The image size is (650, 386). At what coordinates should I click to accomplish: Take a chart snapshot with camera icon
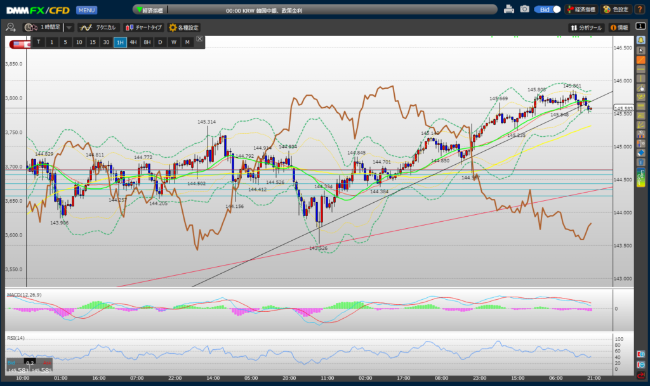(525, 10)
